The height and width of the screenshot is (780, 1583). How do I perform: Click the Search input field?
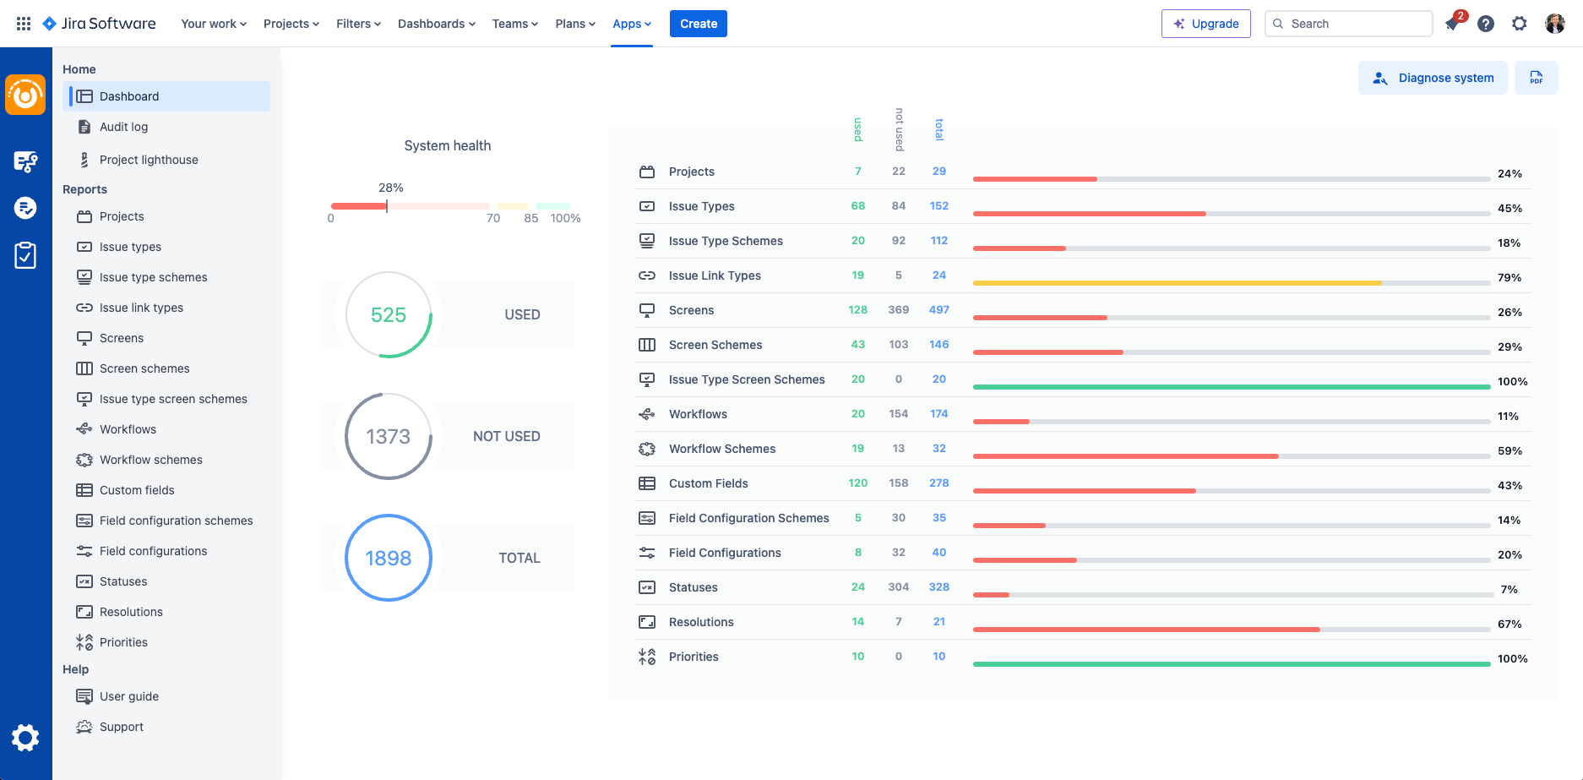(x=1349, y=24)
